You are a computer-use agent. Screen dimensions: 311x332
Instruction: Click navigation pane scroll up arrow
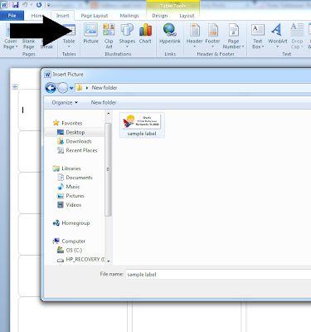[x=109, y=113]
